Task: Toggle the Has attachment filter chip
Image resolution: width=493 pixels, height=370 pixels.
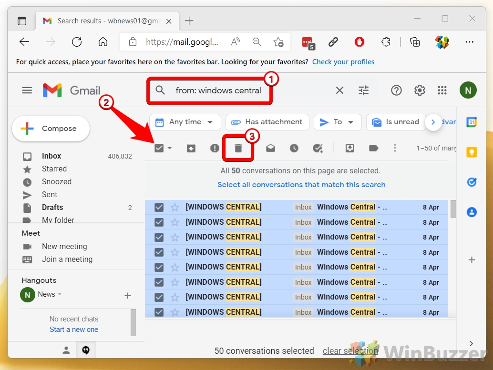Action: [x=267, y=122]
